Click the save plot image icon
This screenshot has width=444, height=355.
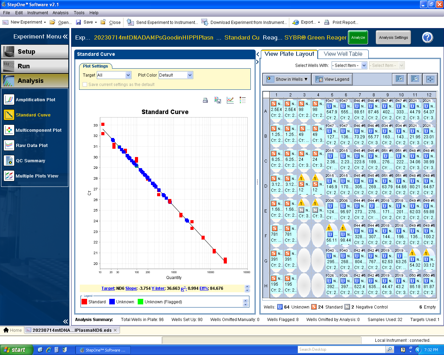218,100
